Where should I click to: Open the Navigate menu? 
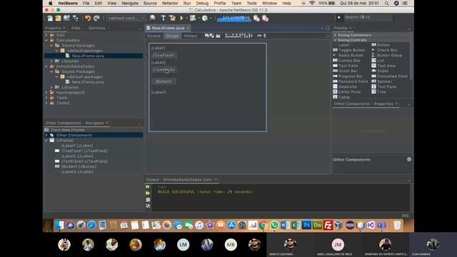tap(130, 3)
